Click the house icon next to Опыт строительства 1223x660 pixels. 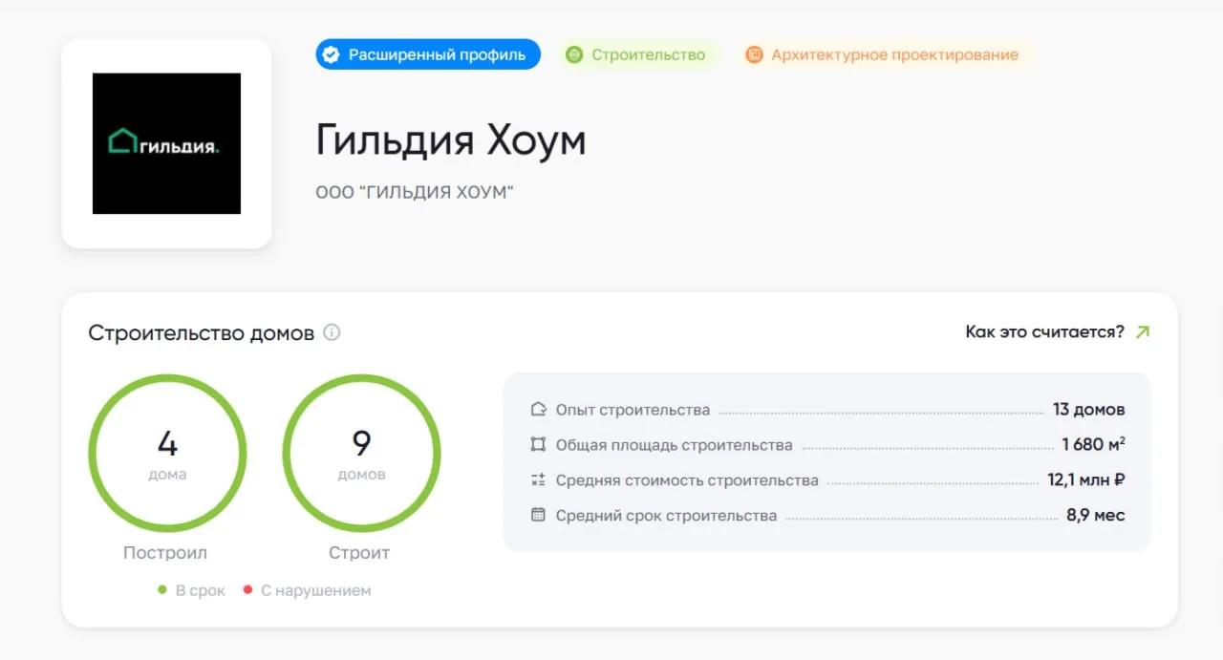point(538,410)
